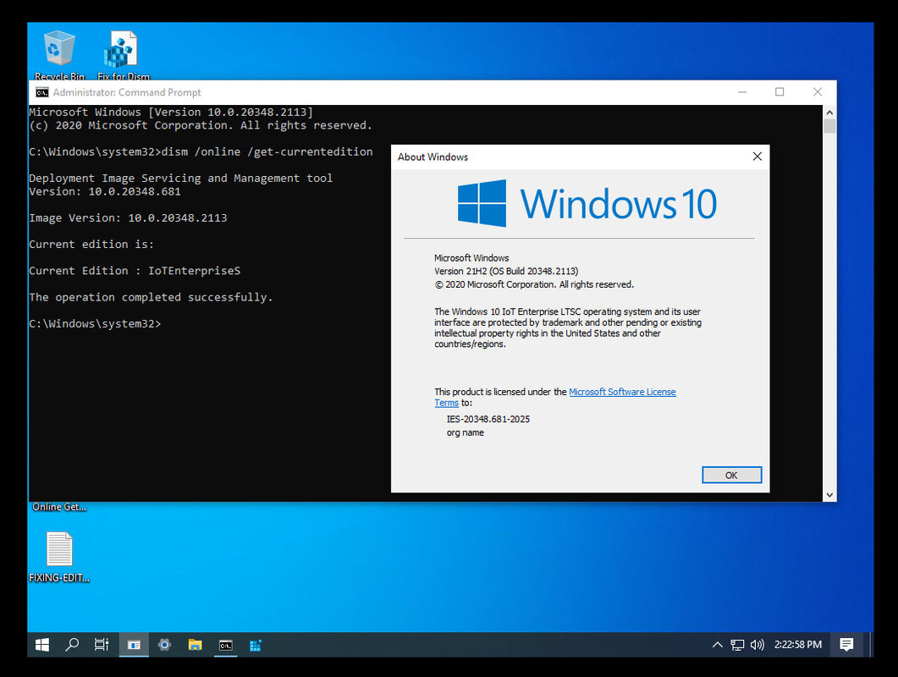Open the Windows Start menu
The width and height of the screenshot is (898, 677).
click(42, 645)
